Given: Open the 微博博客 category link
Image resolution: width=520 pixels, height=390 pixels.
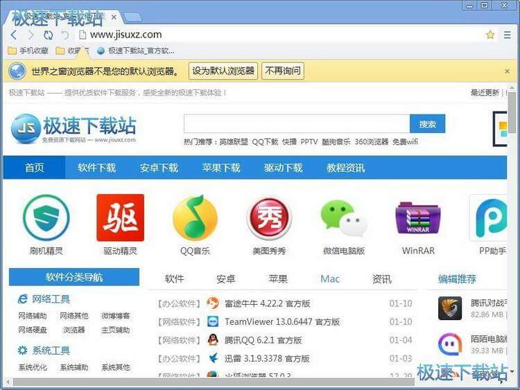Looking at the screenshot, I should click(115, 316).
